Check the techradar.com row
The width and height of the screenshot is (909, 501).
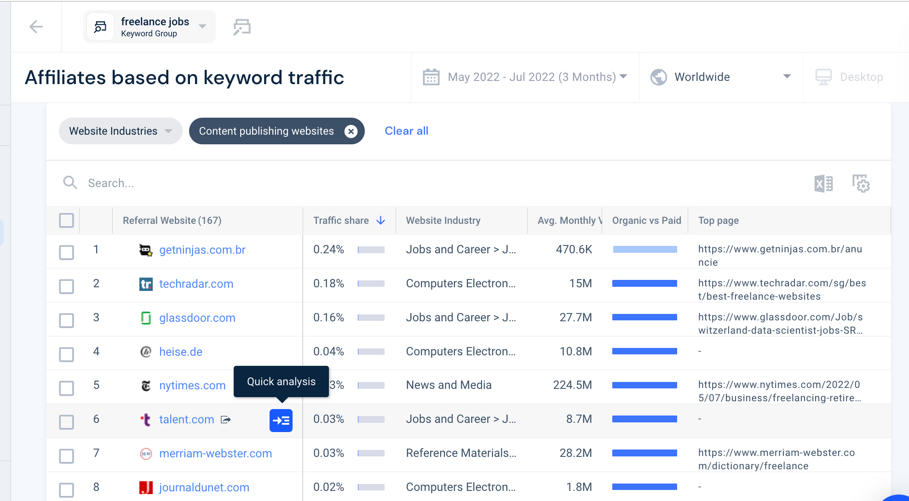point(67,286)
